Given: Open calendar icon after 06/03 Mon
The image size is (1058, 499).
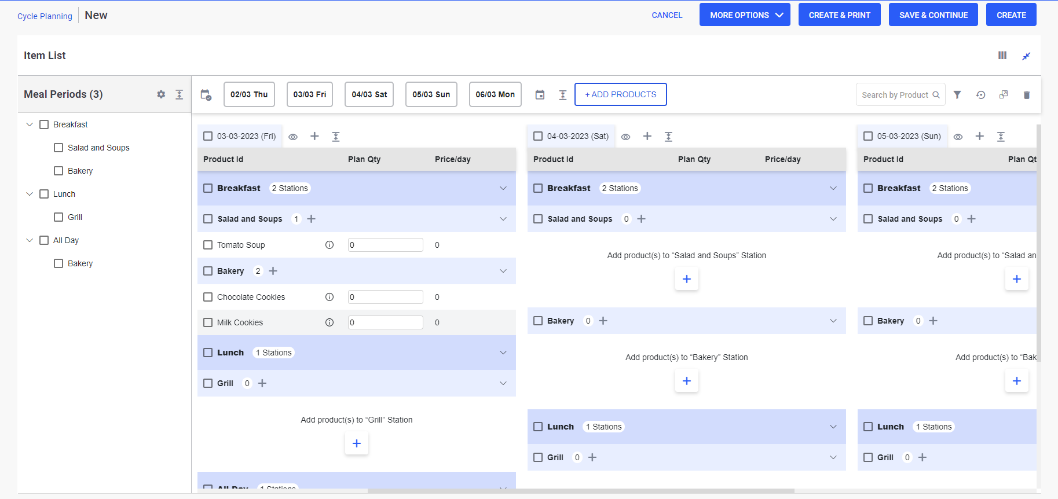Looking at the screenshot, I should point(540,95).
